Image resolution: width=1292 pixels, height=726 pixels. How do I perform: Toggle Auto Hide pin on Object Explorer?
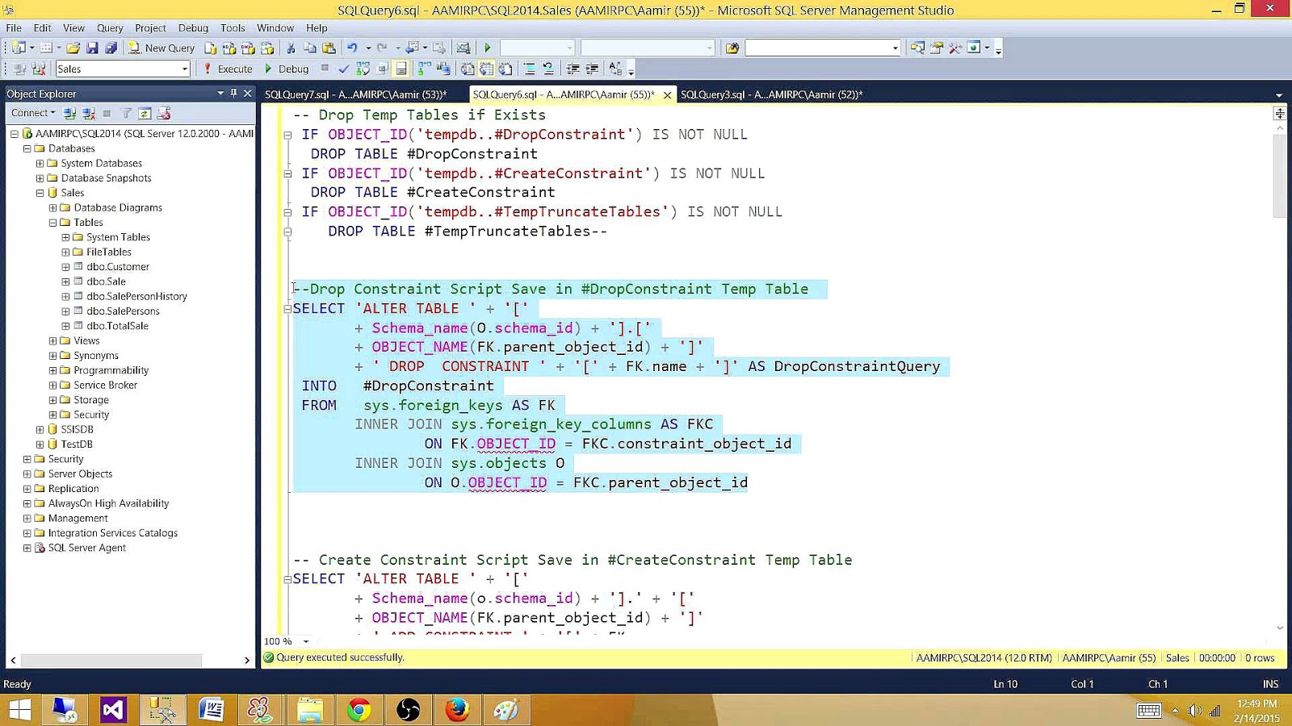point(233,93)
